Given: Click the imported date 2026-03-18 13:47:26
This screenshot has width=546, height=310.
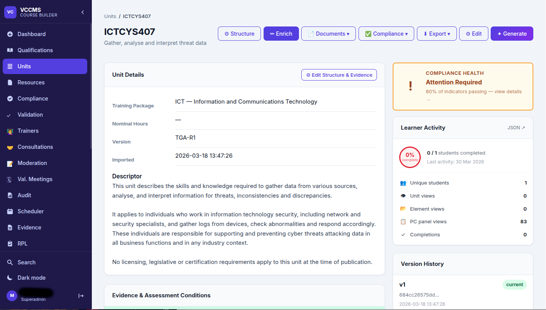Looking at the screenshot, I should 204,156.
